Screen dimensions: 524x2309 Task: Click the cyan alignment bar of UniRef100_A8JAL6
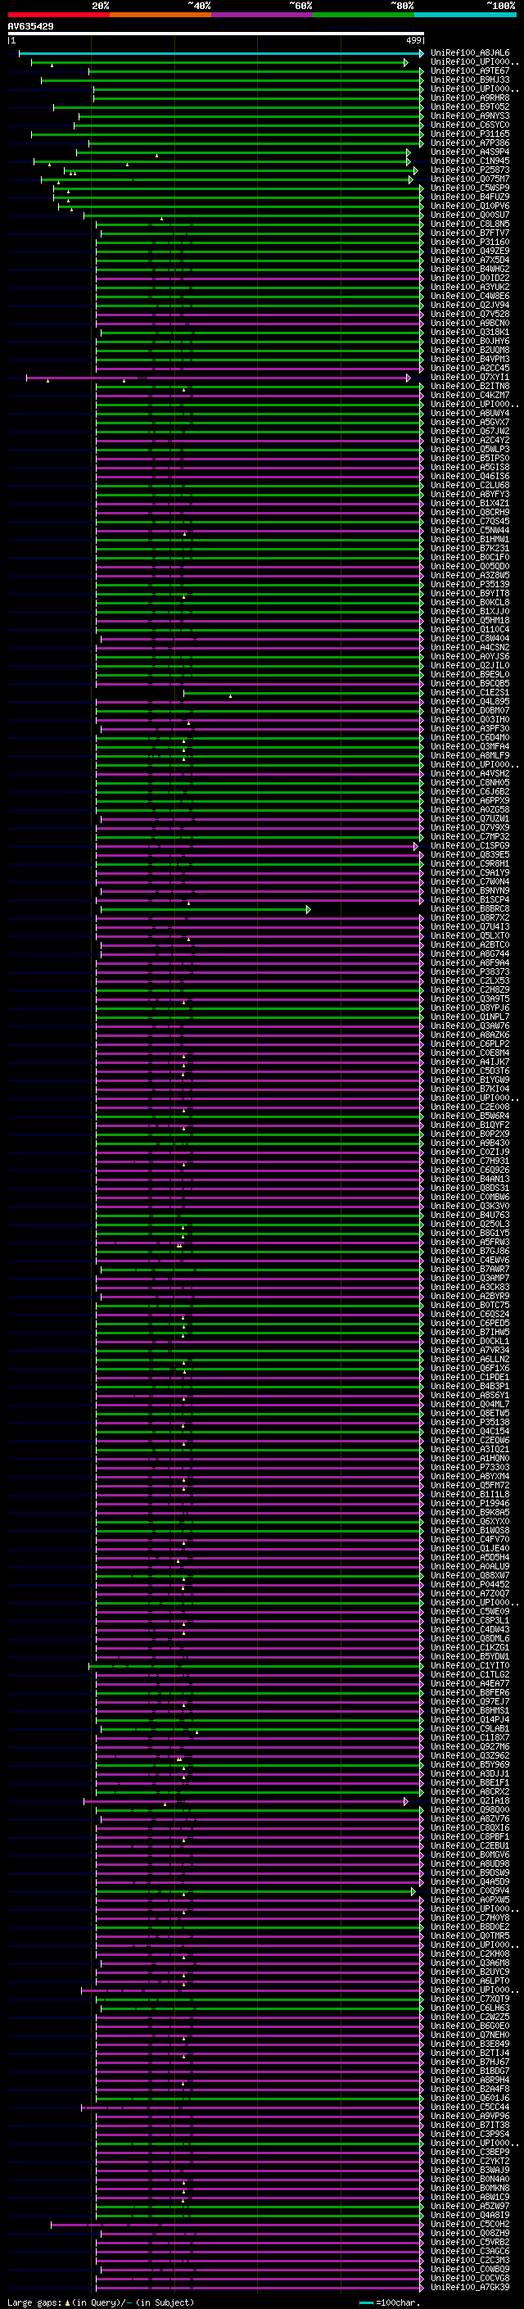tap(221, 54)
